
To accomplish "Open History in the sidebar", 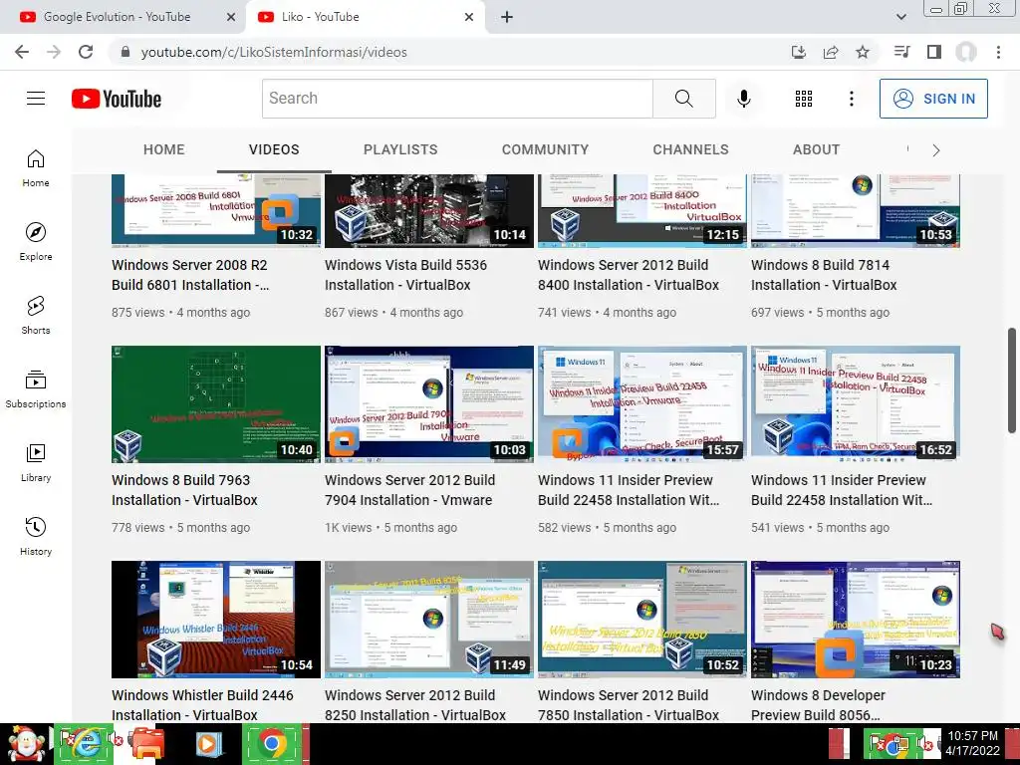I will pyautogui.click(x=36, y=536).
